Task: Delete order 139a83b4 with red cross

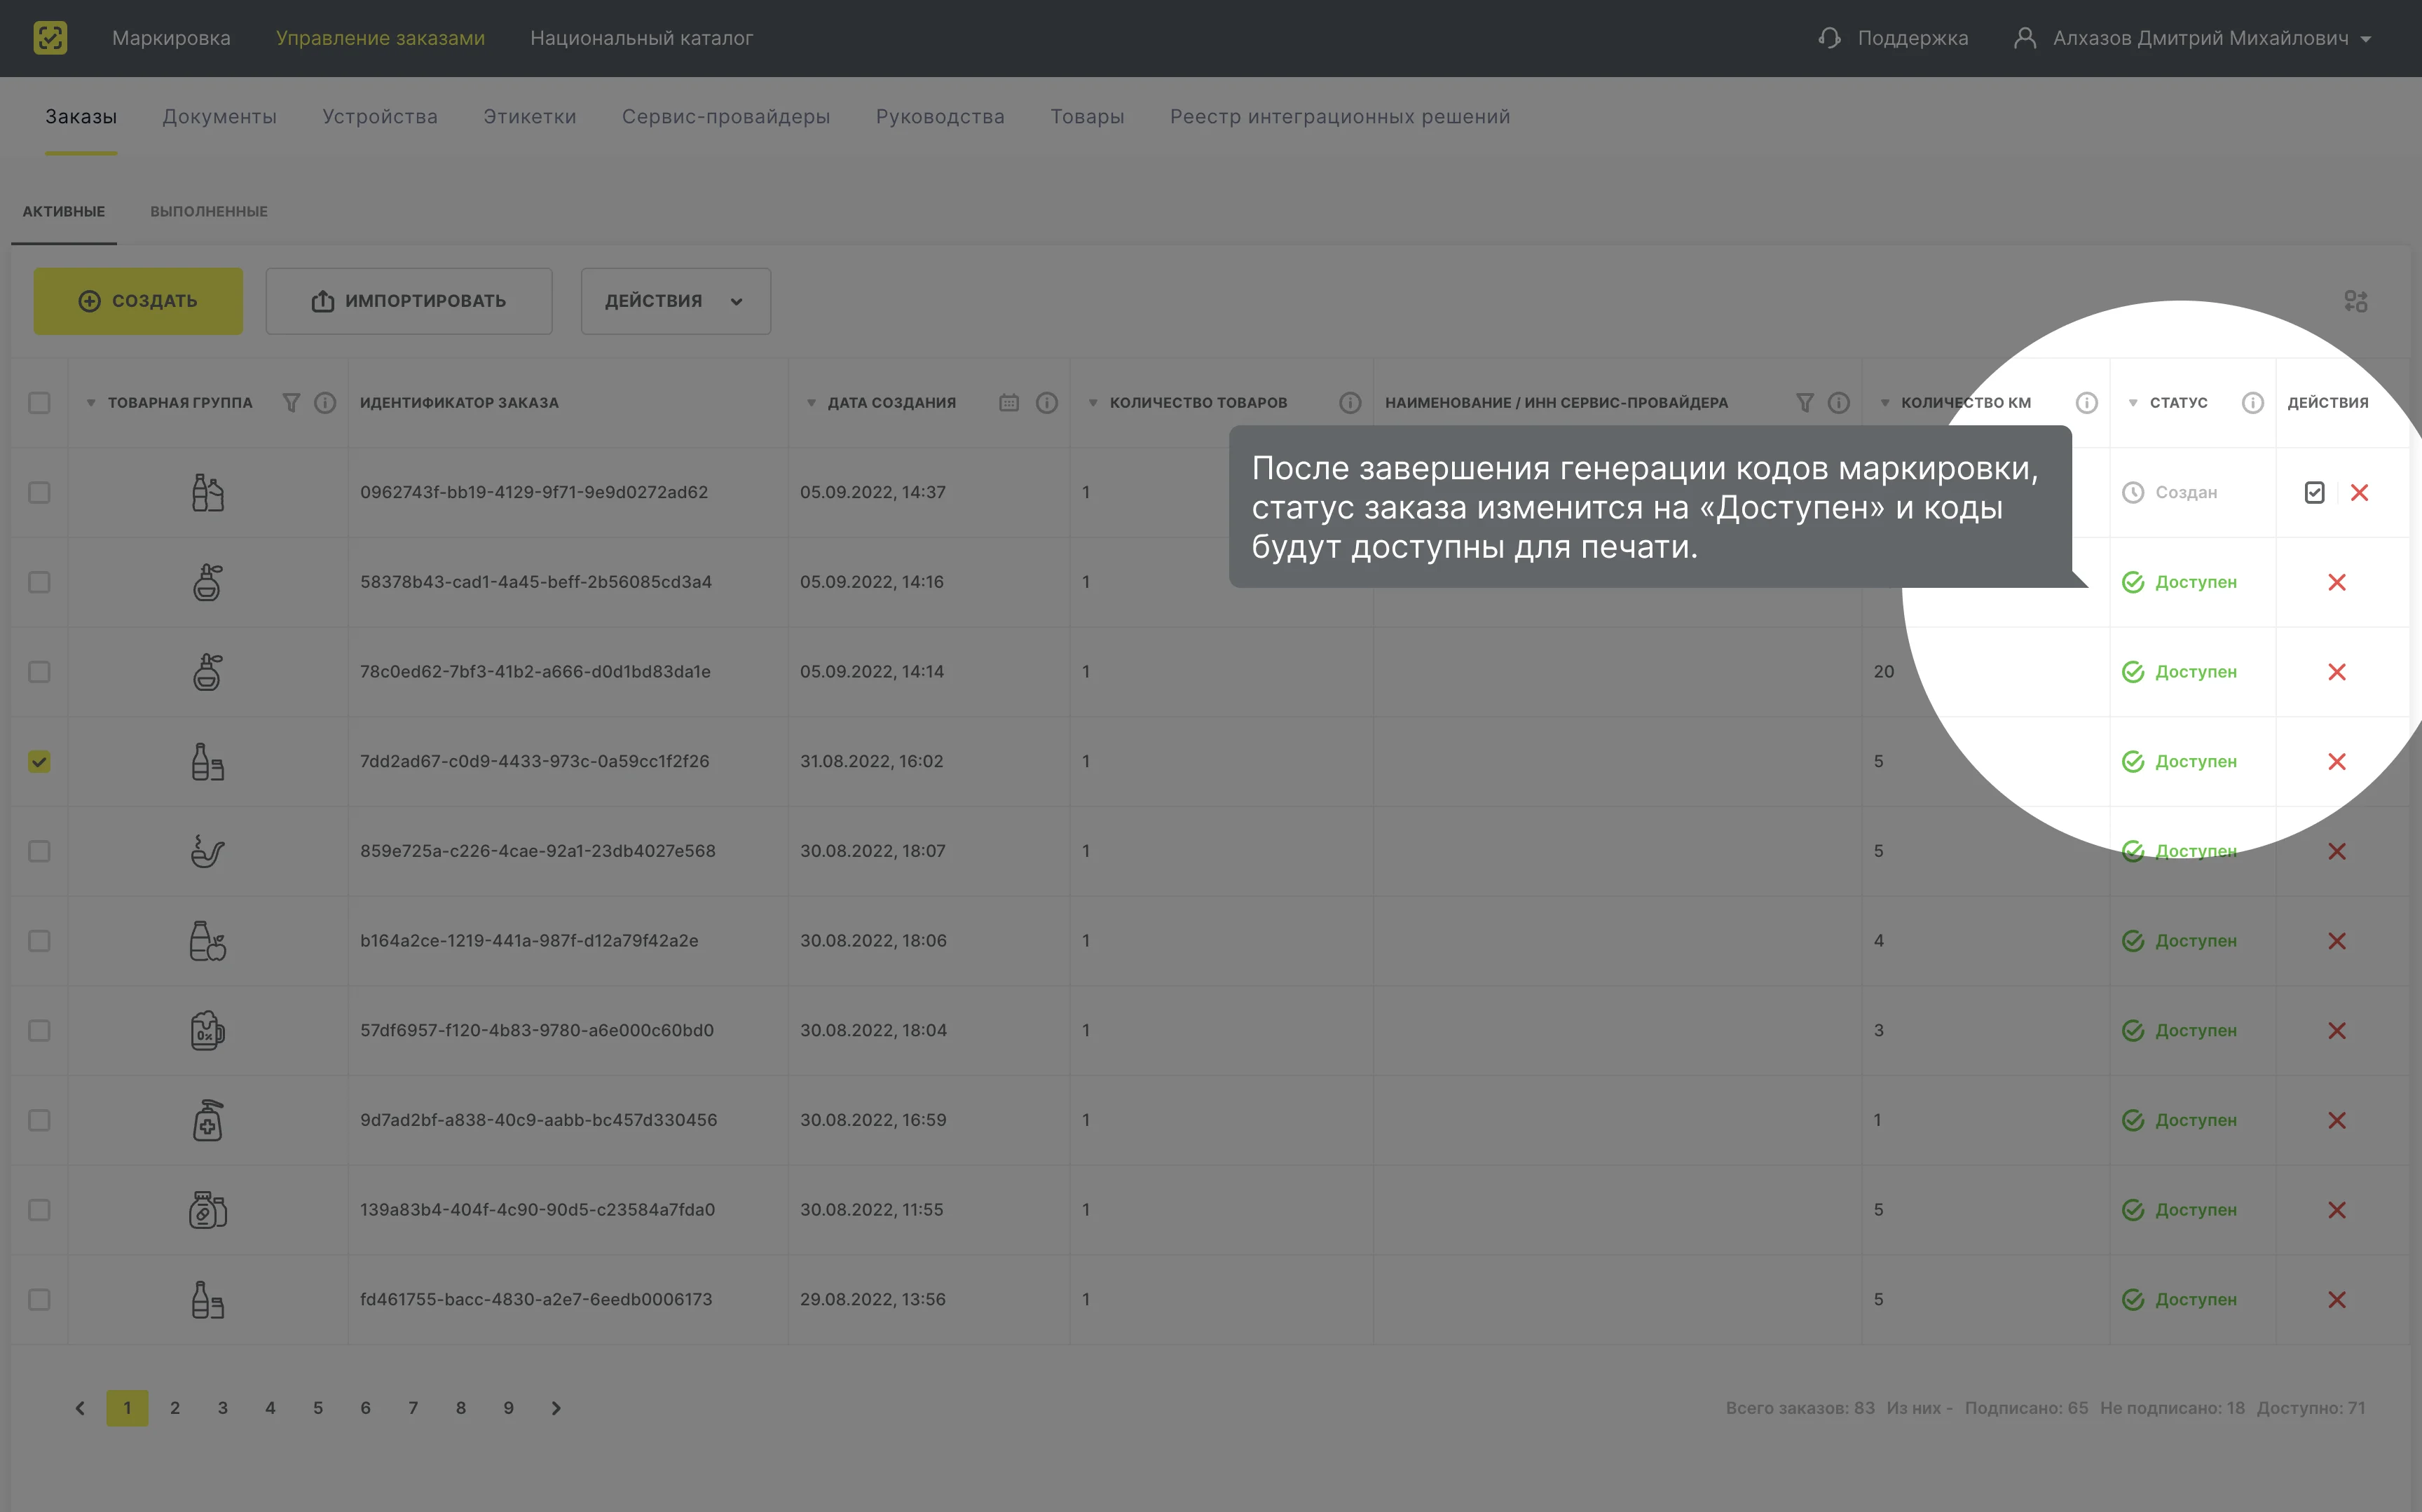Action: point(2337,1210)
